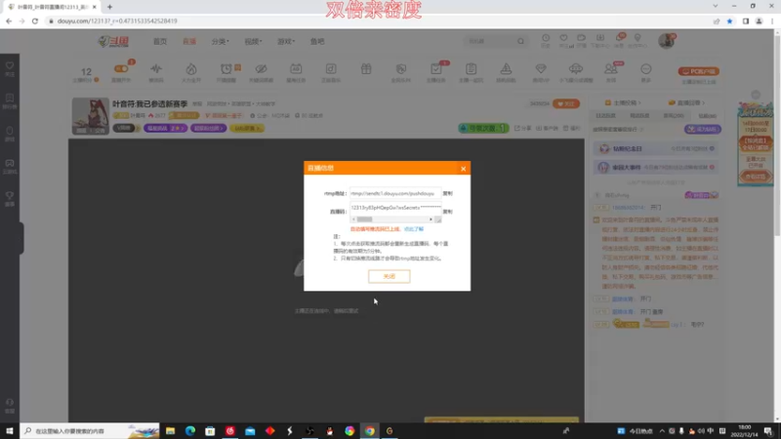781x439 pixels.
Task: Show hidden tray icons chevron
Action: [x=662, y=430]
